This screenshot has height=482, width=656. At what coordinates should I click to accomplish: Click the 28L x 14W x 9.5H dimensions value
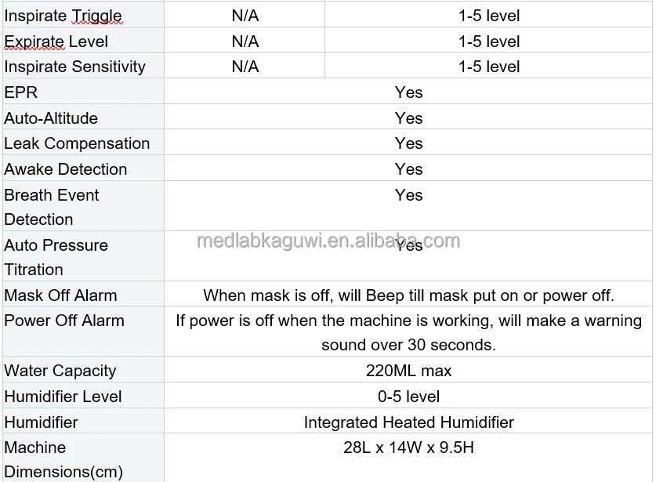(x=408, y=448)
